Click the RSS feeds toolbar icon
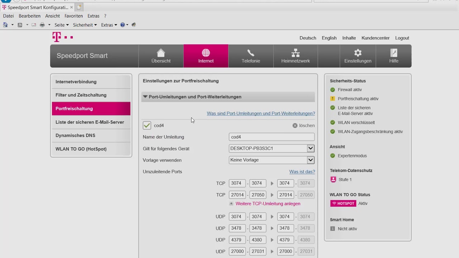 click(20, 25)
